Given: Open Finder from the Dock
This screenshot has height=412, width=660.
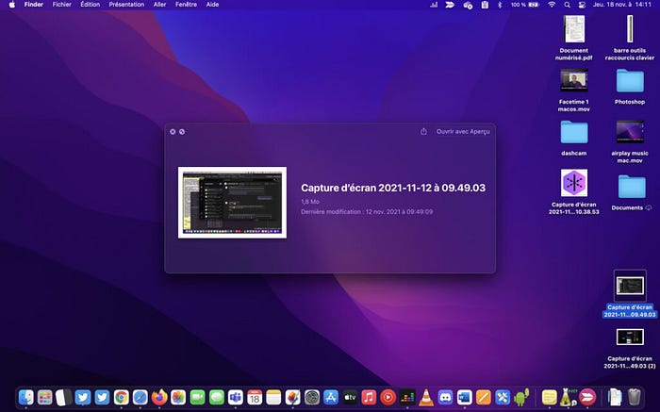Looking at the screenshot, I should click(x=26, y=397).
